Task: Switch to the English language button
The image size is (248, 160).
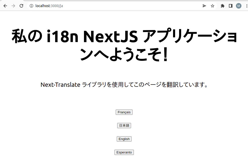Action: [x=124, y=139]
